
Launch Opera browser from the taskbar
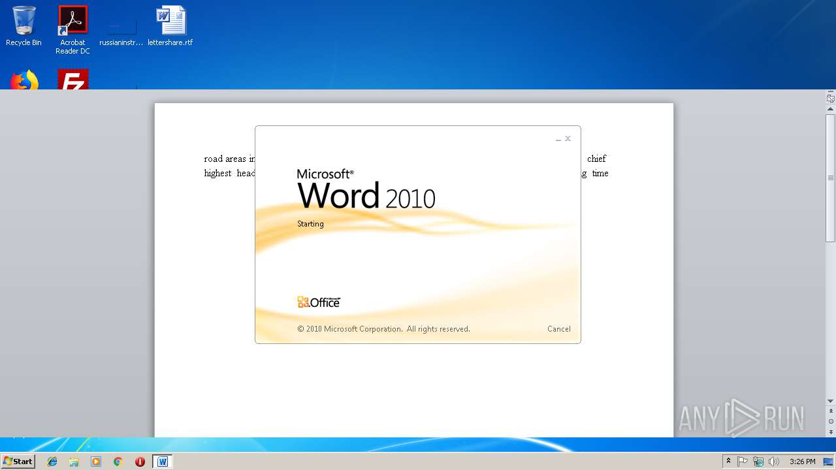click(140, 462)
